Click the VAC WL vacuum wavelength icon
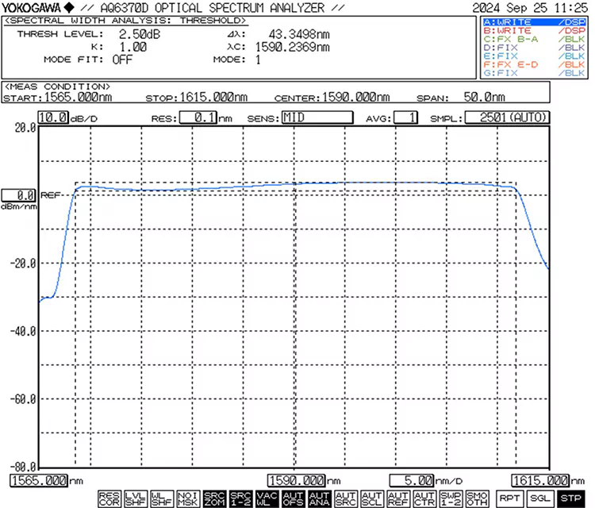This screenshot has height=508, width=595. pyautogui.click(x=267, y=498)
